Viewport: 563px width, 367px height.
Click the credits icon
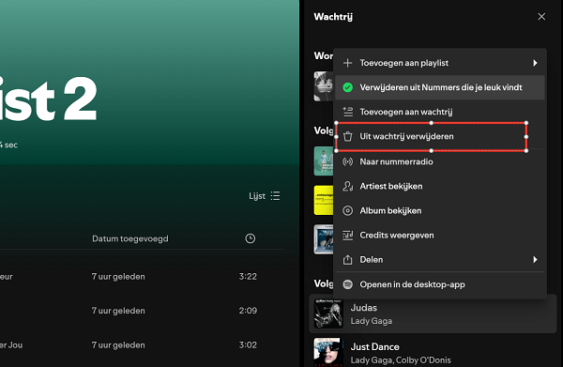tap(347, 236)
